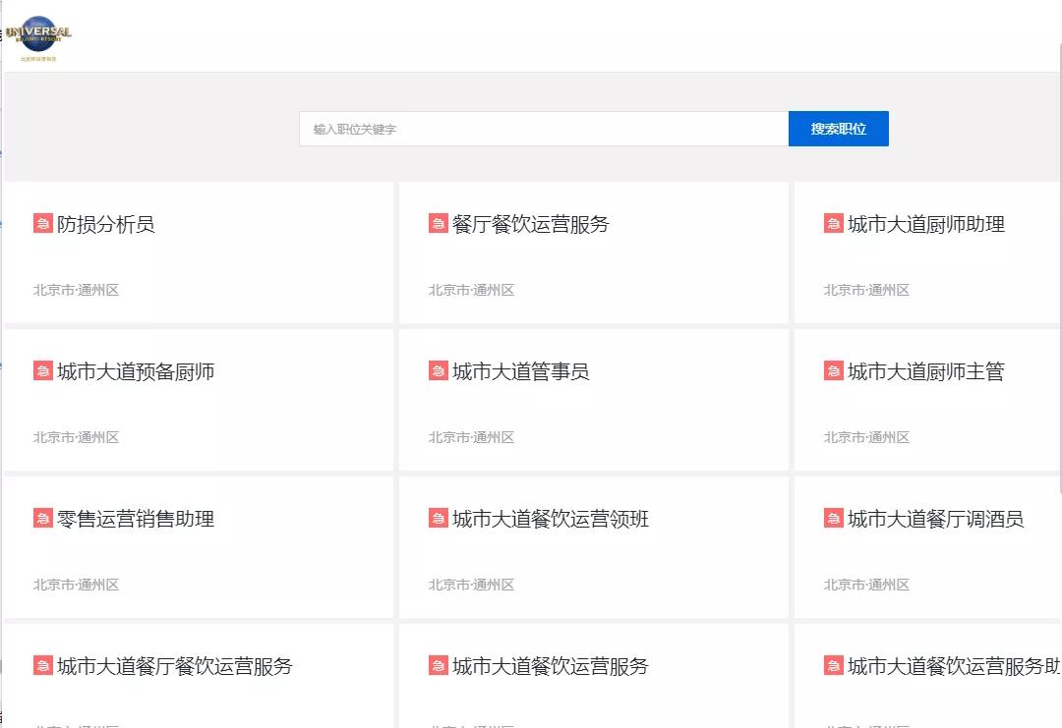Click the urgent icon on 零售运营销售助理

tap(42, 519)
